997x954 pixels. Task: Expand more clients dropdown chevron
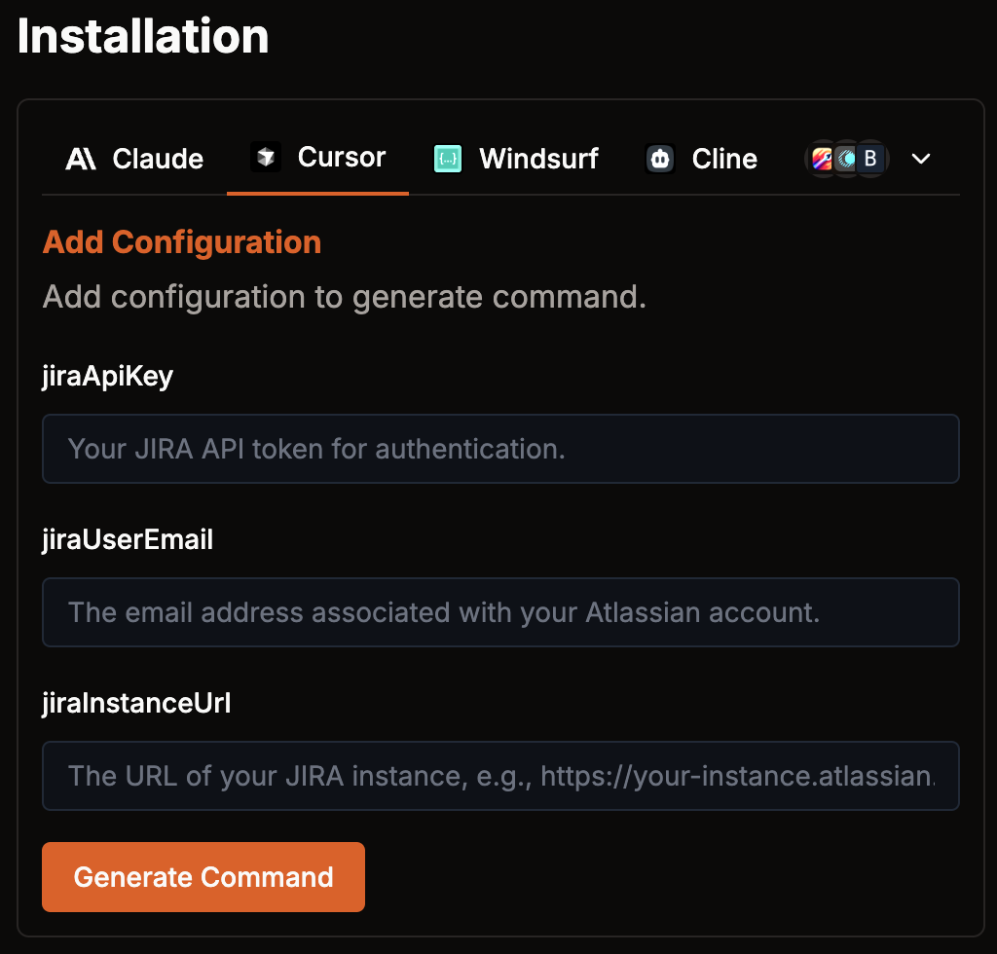(921, 159)
